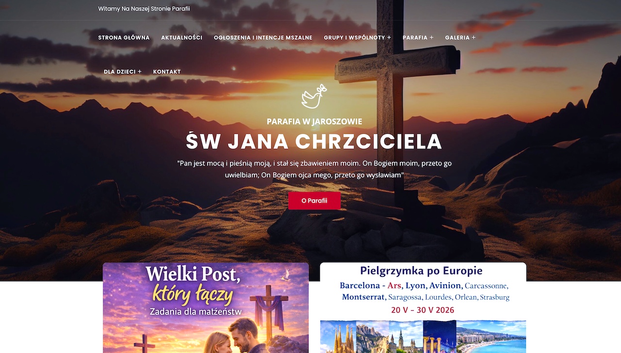Expand the Dla Dzieci plus icon

pyautogui.click(x=140, y=72)
